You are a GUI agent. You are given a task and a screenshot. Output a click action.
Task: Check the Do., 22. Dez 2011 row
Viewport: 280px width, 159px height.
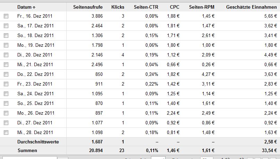[x=6, y=74]
